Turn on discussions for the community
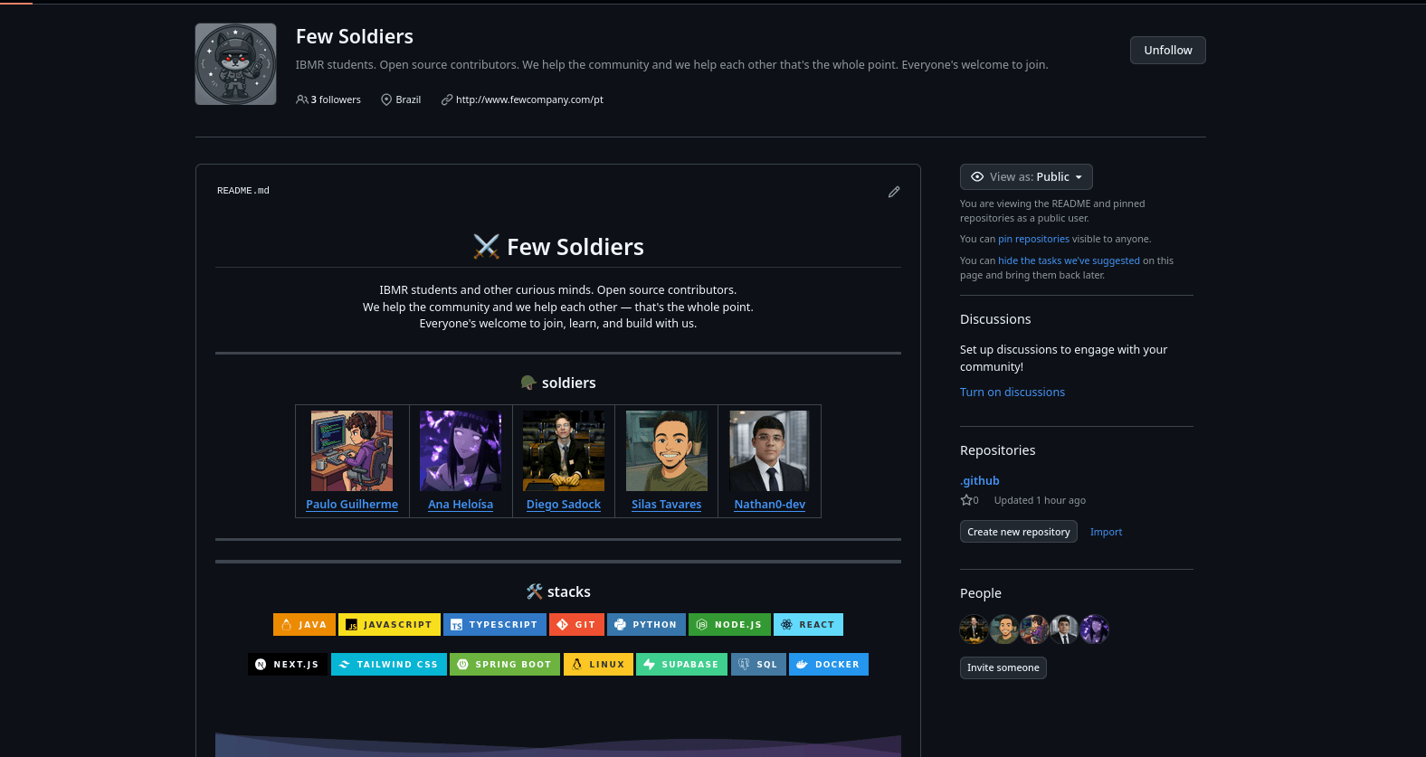Screen dimensions: 1426x757 pos(1012,392)
